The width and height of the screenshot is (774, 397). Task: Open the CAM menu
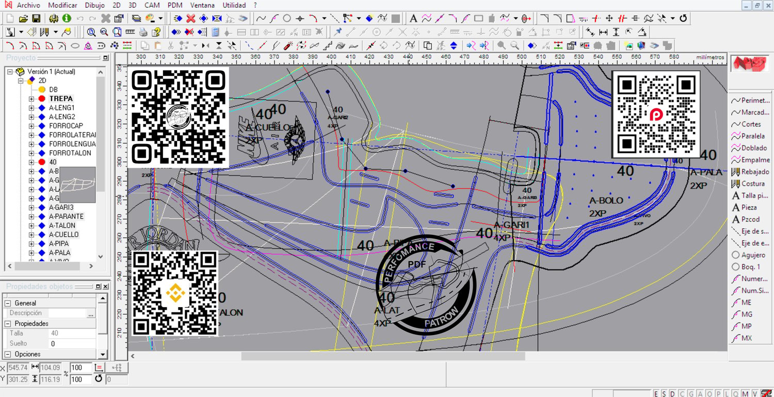pyautogui.click(x=152, y=5)
